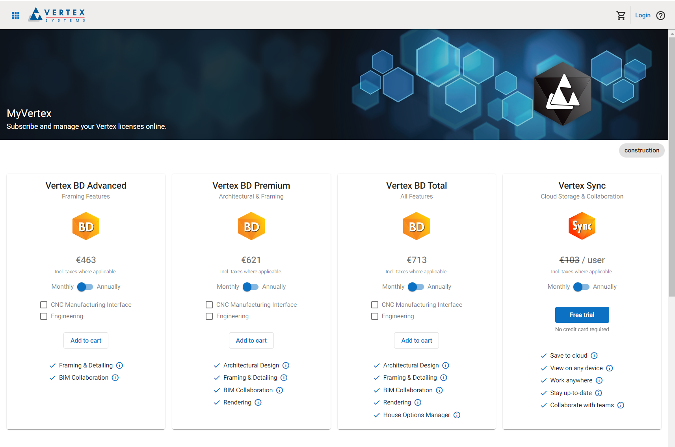675x447 pixels.
Task: Open info icon for Framing & Detailing in BD Premium
Action: click(284, 378)
